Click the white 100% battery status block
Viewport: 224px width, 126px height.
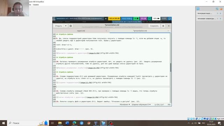(156, 19)
